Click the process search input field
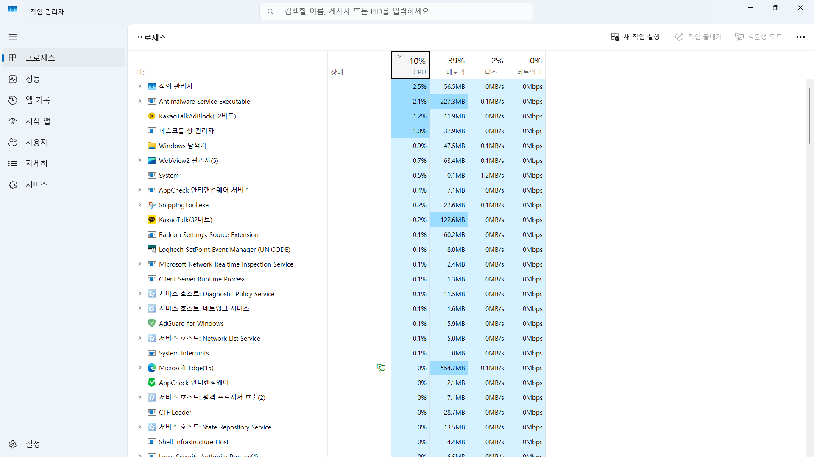Viewport: 814px width, 457px height. (x=396, y=12)
